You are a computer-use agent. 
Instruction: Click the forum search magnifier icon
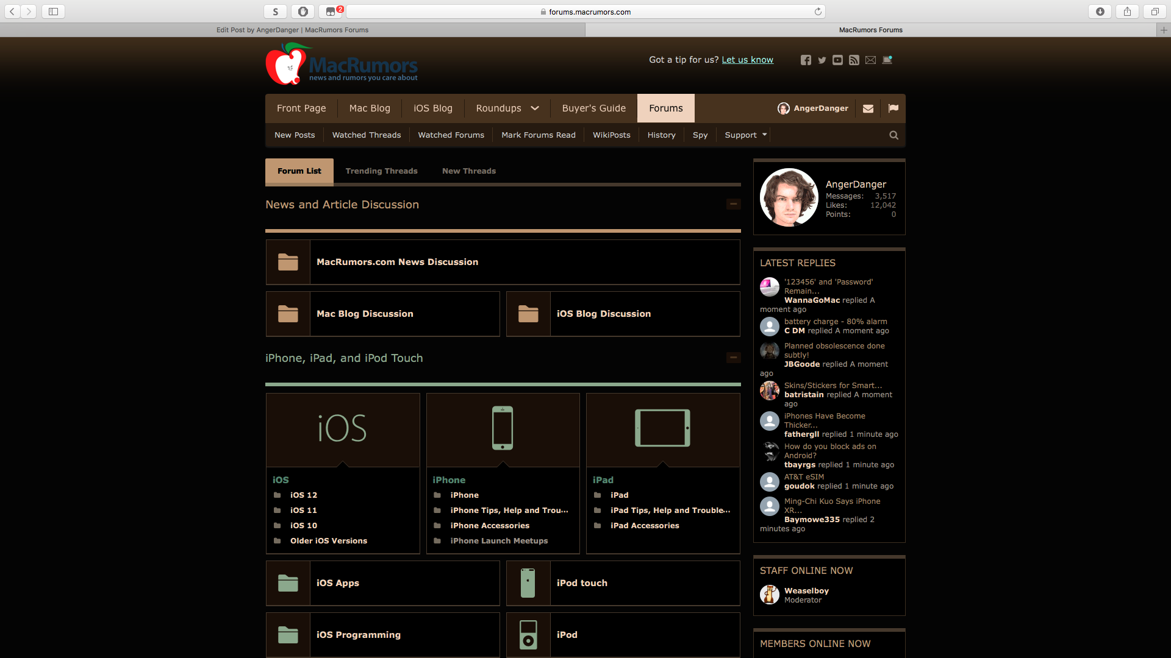click(893, 135)
